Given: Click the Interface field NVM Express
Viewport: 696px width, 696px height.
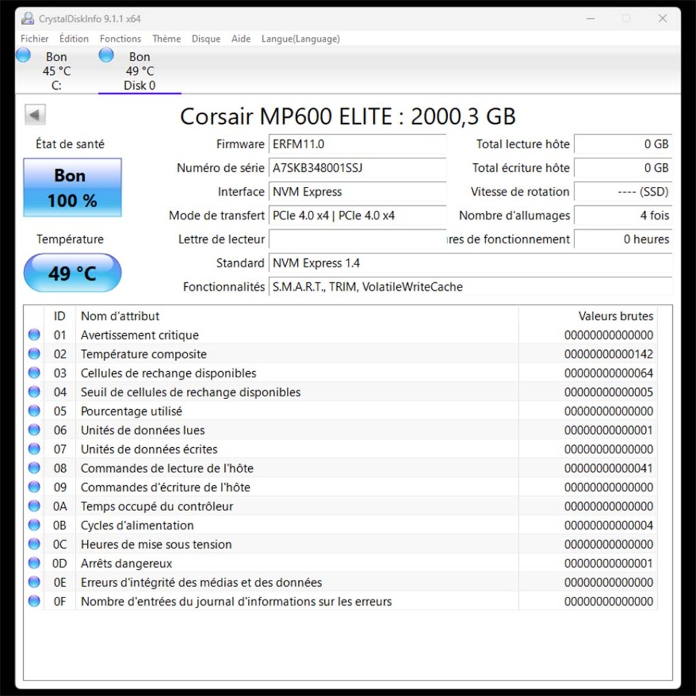Looking at the screenshot, I should pyautogui.click(x=358, y=192).
